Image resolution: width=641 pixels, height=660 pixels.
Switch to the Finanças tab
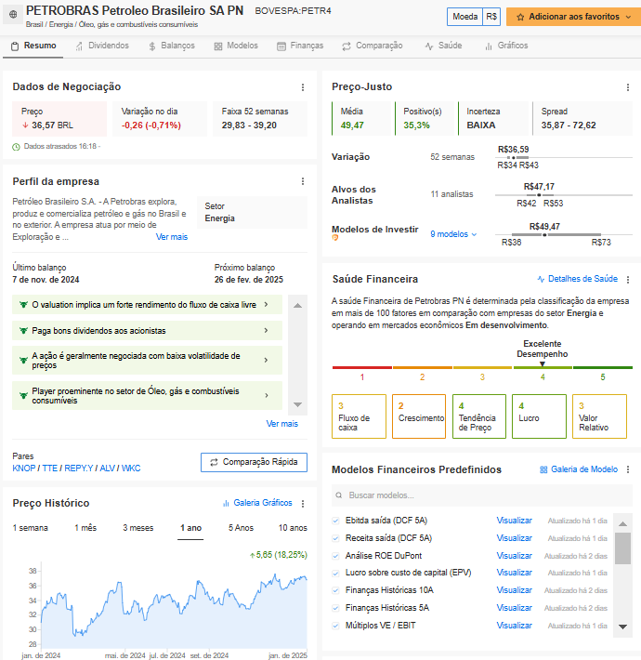click(300, 46)
